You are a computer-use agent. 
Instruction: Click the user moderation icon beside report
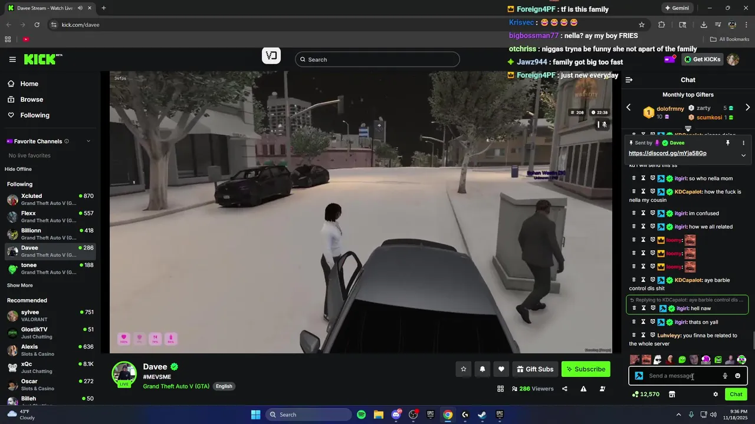(602, 389)
